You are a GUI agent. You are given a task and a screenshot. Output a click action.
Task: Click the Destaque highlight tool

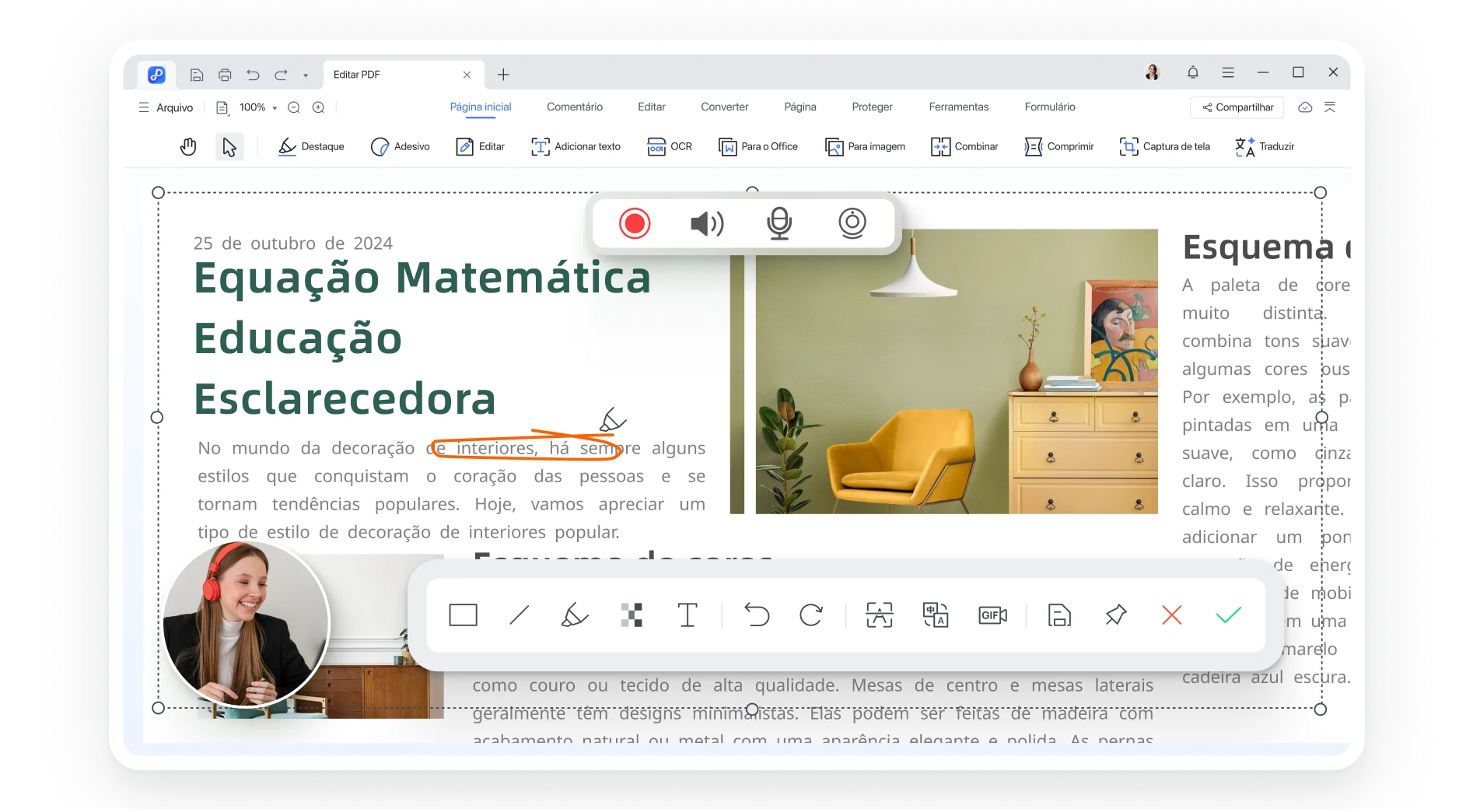(311, 146)
